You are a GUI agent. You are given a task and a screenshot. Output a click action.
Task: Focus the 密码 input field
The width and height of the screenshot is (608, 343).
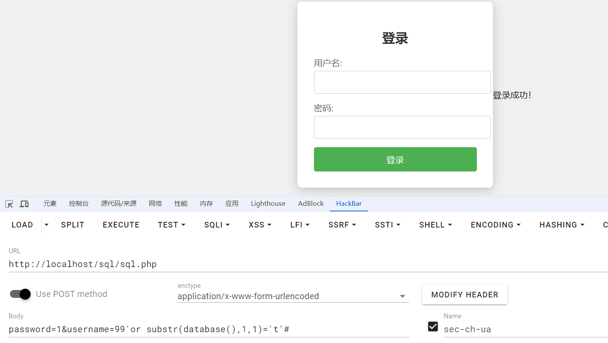402,127
